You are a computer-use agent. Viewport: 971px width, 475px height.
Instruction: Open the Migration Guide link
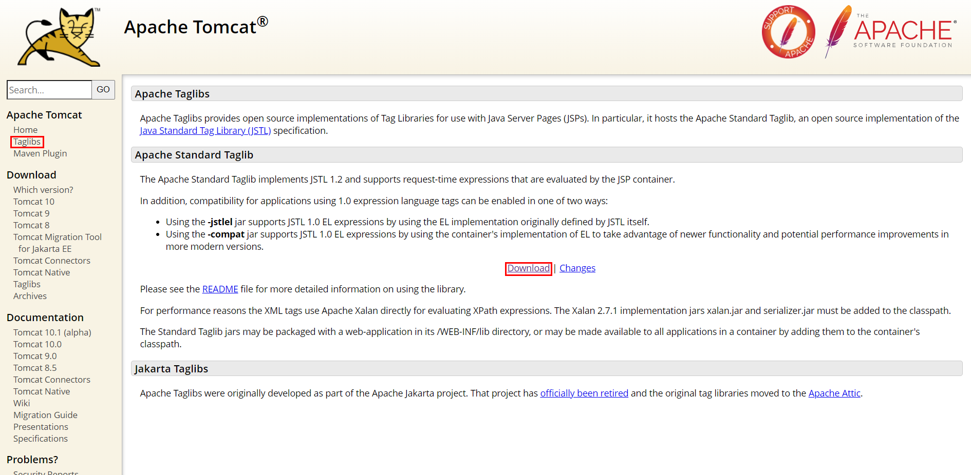tap(45, 415)
